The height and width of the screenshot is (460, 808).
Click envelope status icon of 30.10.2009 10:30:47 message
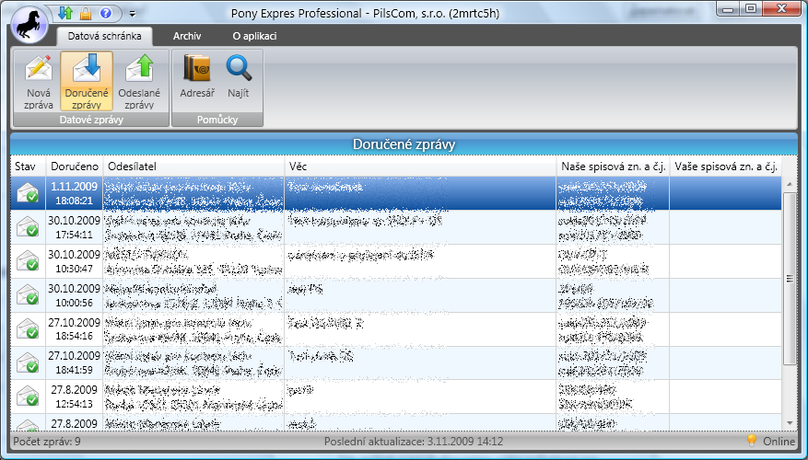tap(28, 261)
